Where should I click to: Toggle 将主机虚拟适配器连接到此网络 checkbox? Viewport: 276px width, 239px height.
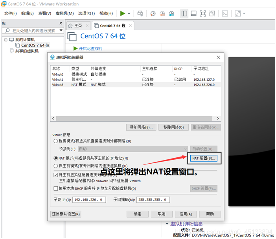55,175
